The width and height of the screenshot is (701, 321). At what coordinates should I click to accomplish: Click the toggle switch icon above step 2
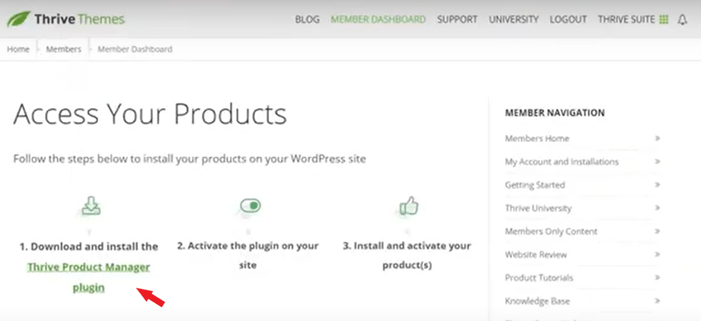coord(250,206)
